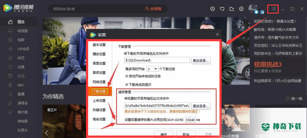This screenshot has height=138, width=307.
Task: Open the favorites heart icon
Action: point(222,9)
